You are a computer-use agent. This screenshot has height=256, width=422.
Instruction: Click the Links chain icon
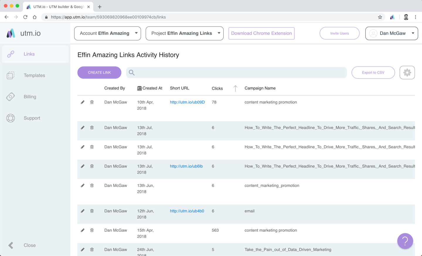click(11, 54)
